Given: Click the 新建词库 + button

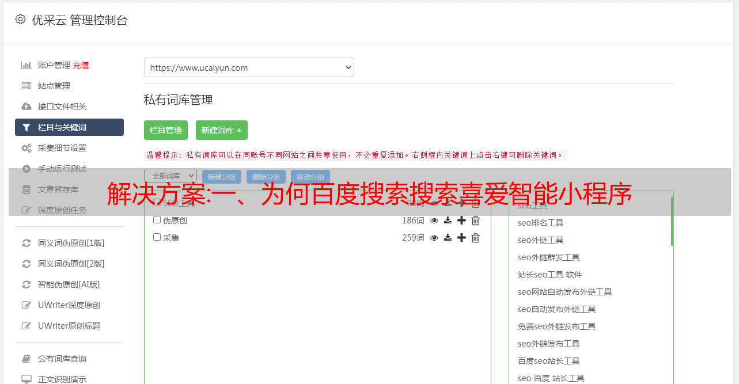Looking at the screenshot, I should pos(222,130).
